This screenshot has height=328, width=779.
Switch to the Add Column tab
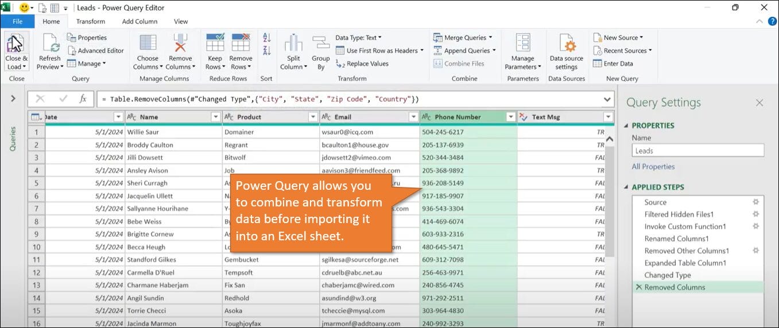pyautogui.click(x=139, y=22)
